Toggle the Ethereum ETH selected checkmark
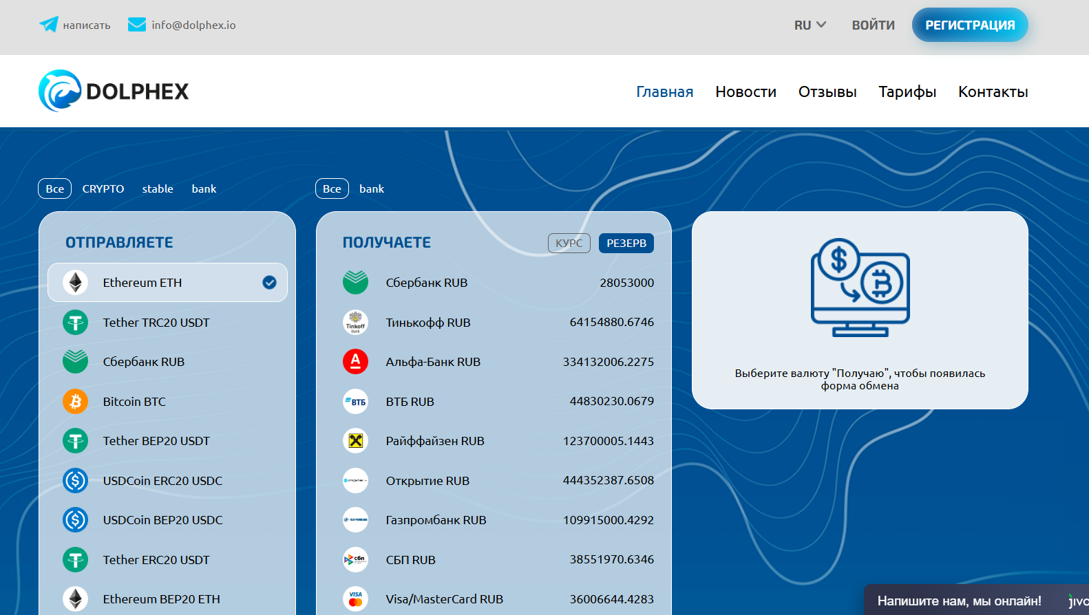1089x615 pixels. coord(269,283)
